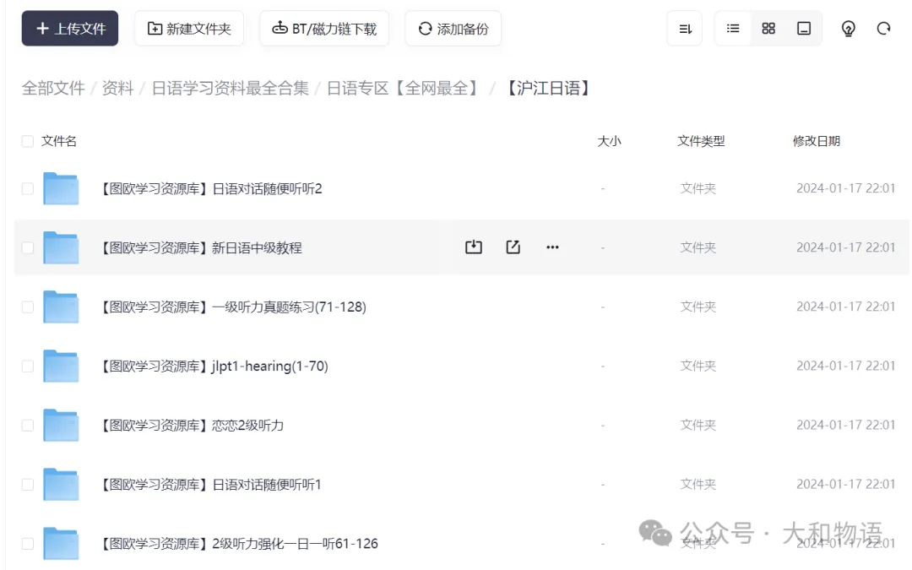This screenshot has height=570, width=912.
Task: Click the 2级听力强化一日一听61-126 folder icon
Action: click(x=61, y=544)
